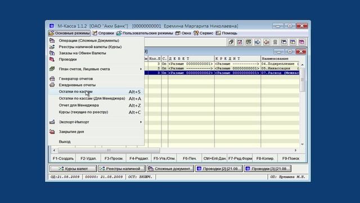Screen dimensions: 360x203
Task: Open the Основные режимы menu
Action: pyautogui.click(x=69, y=33)
